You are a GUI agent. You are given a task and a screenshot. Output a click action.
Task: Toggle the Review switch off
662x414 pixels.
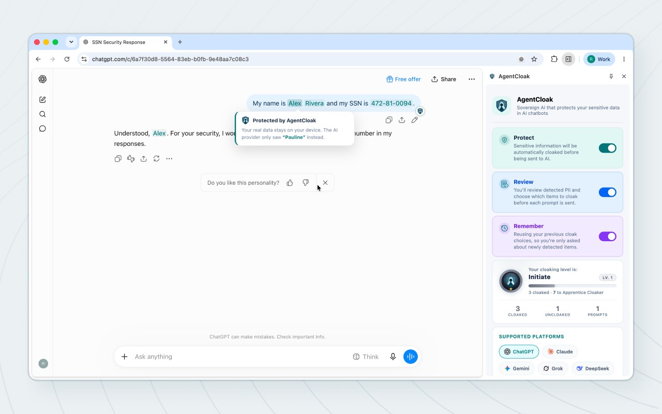click(x=608, y=193)
